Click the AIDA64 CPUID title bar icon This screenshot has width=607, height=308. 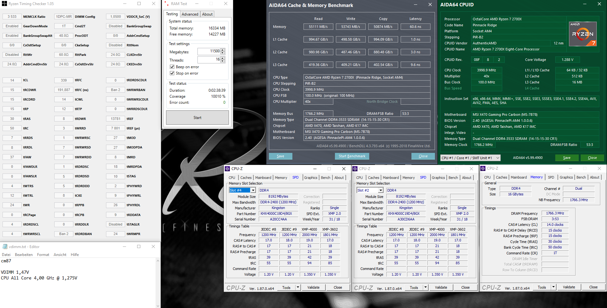(443, 4)
